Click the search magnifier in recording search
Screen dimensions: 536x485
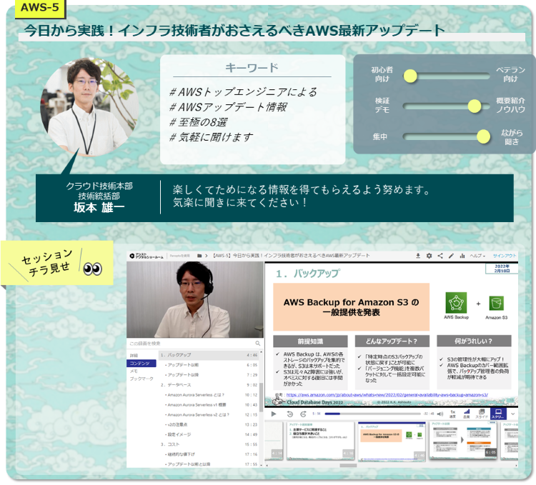click(x=257, y=344)
